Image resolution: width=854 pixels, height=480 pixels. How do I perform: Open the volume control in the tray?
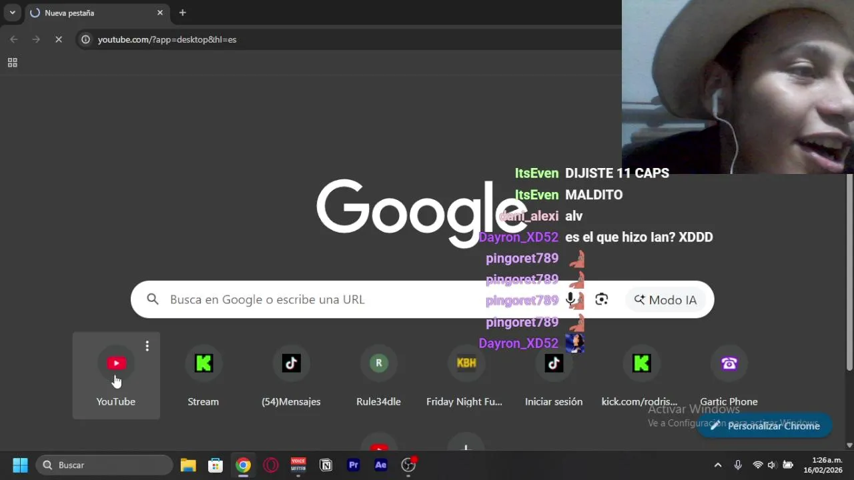772,465
